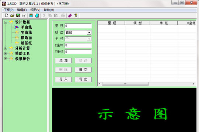Open the calculator toolbar icon
The height and width of the screenshot is (132, 199).
pos(31,15)
